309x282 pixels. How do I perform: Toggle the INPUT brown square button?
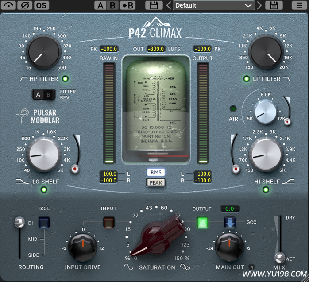pos(109,223)
